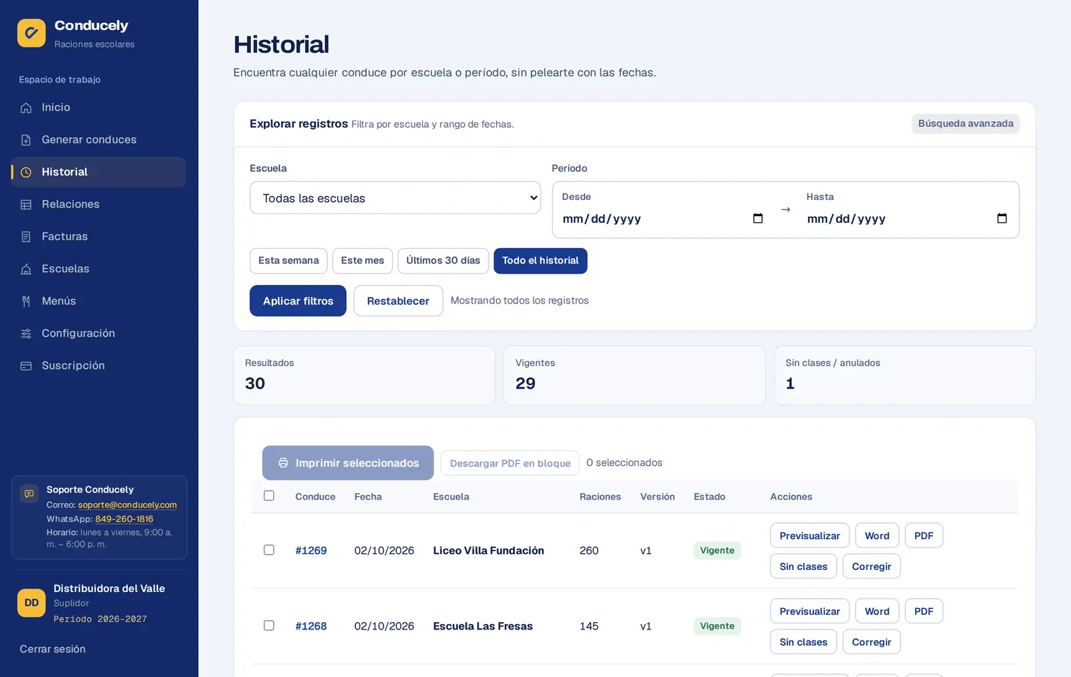Click the WhatsApp number 849-260-1816
Image resolution: width=1071 pixels, height=677 pixels.
pos(125,519)
